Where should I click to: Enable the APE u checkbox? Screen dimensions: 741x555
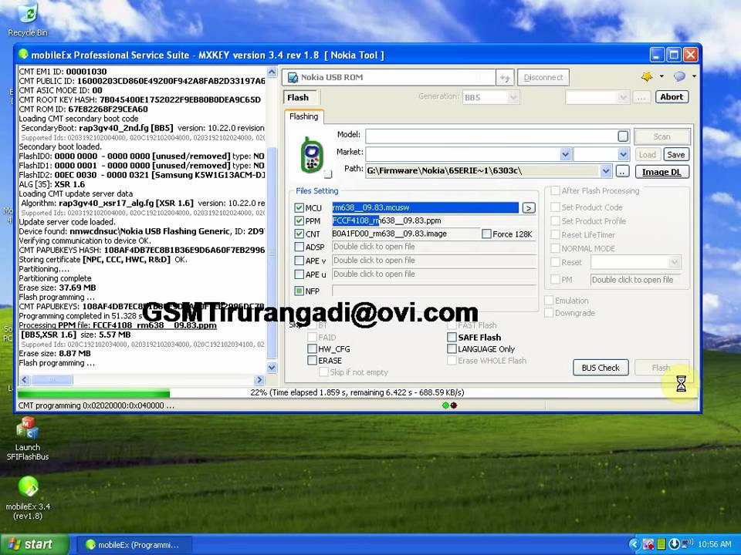pos(299,274)
